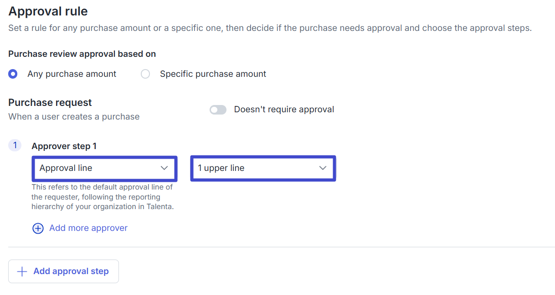Click the Any purchase amount label text
The width and height of the screenshot is (555, 295).
click(x=72, y=74)
